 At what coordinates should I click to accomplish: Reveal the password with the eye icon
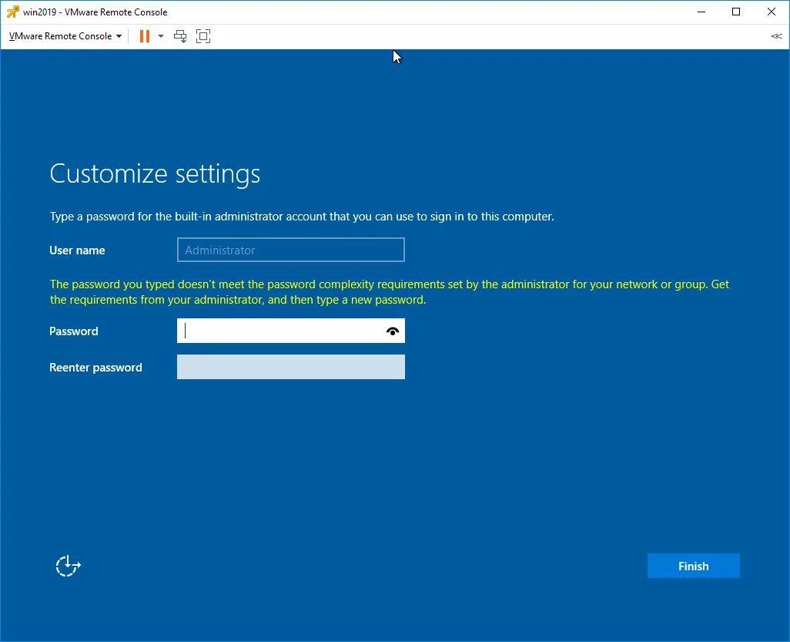pyautogui.click(x=393, y=331)
